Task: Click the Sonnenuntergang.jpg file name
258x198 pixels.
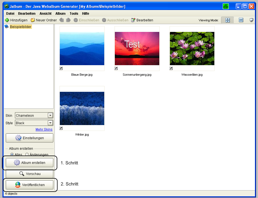Action: click(137, 75)
